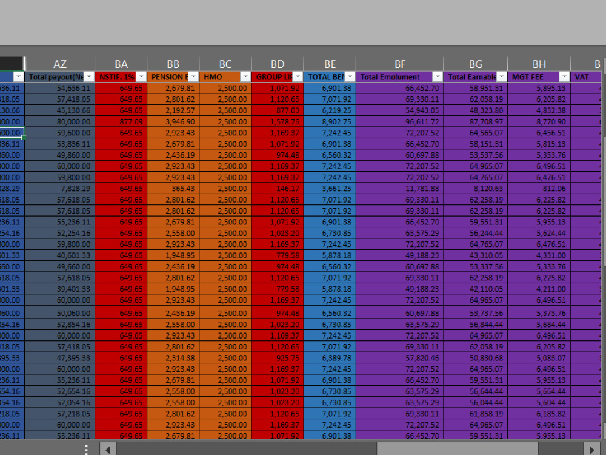The width and height of the screenshot is (606, 455).
Task: Click the horizontal scrollbar left arrow
Action: (x=108, y=450)
